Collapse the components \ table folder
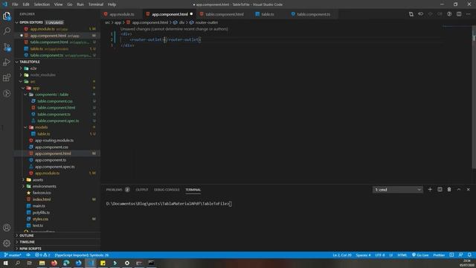Screen dimensions: 476x268 pyautogui.click(x=25, y=95)
